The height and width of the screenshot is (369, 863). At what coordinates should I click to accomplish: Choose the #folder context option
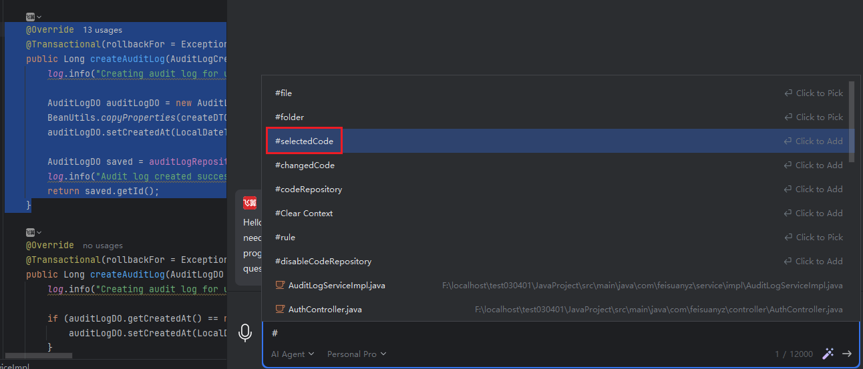coord(289,117)
